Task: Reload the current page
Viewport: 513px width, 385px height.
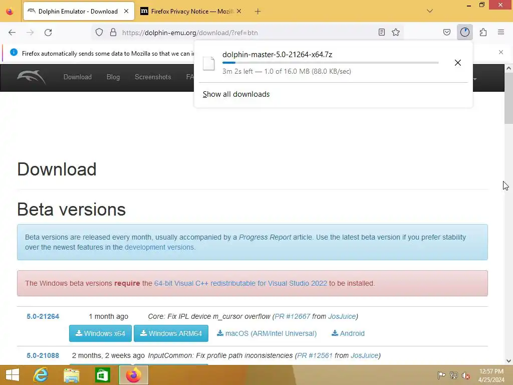Action: [48, 33]
